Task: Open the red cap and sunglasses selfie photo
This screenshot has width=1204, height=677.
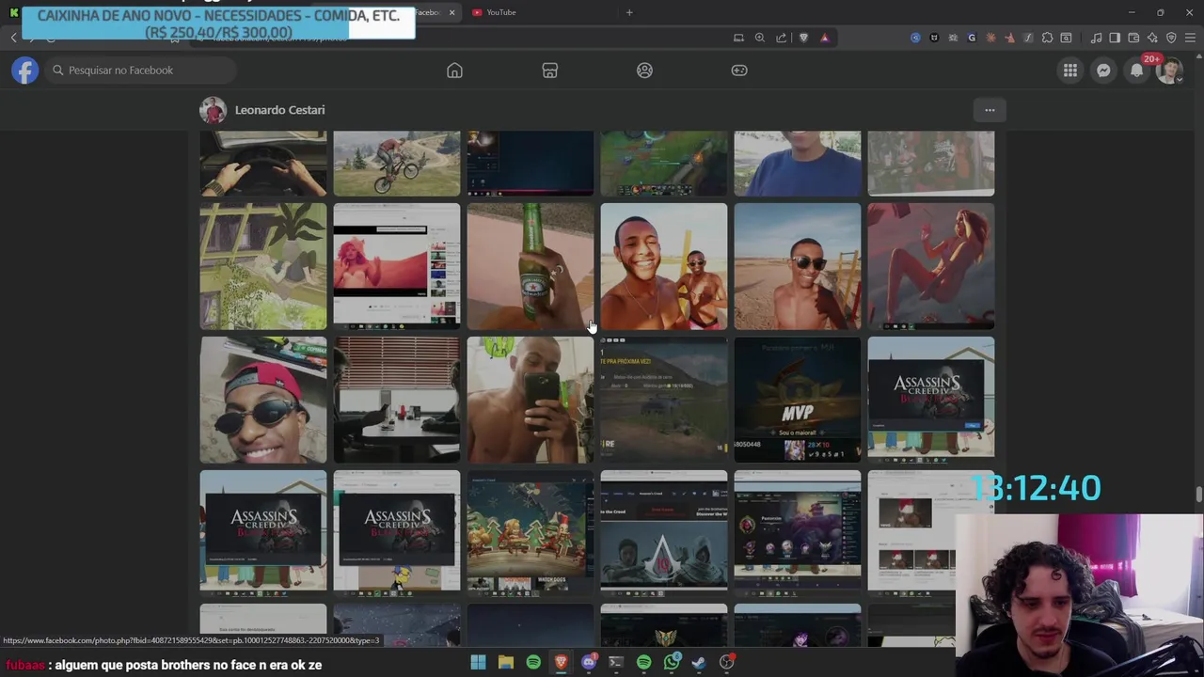Action: tap(263, 400)
